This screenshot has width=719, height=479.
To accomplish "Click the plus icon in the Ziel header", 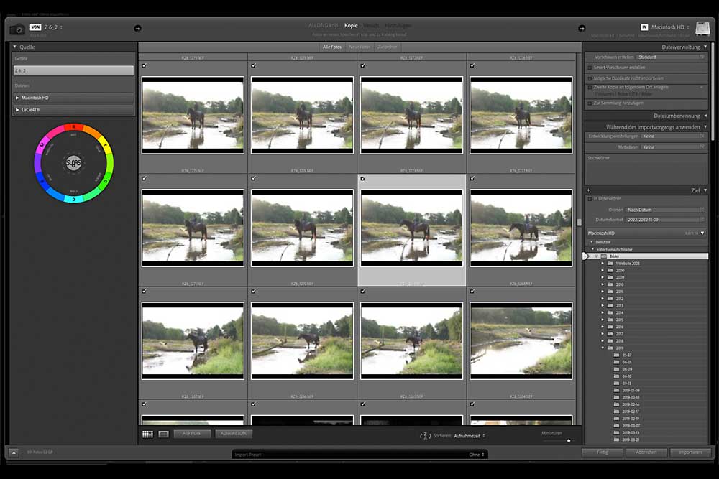I will (589, 190).
